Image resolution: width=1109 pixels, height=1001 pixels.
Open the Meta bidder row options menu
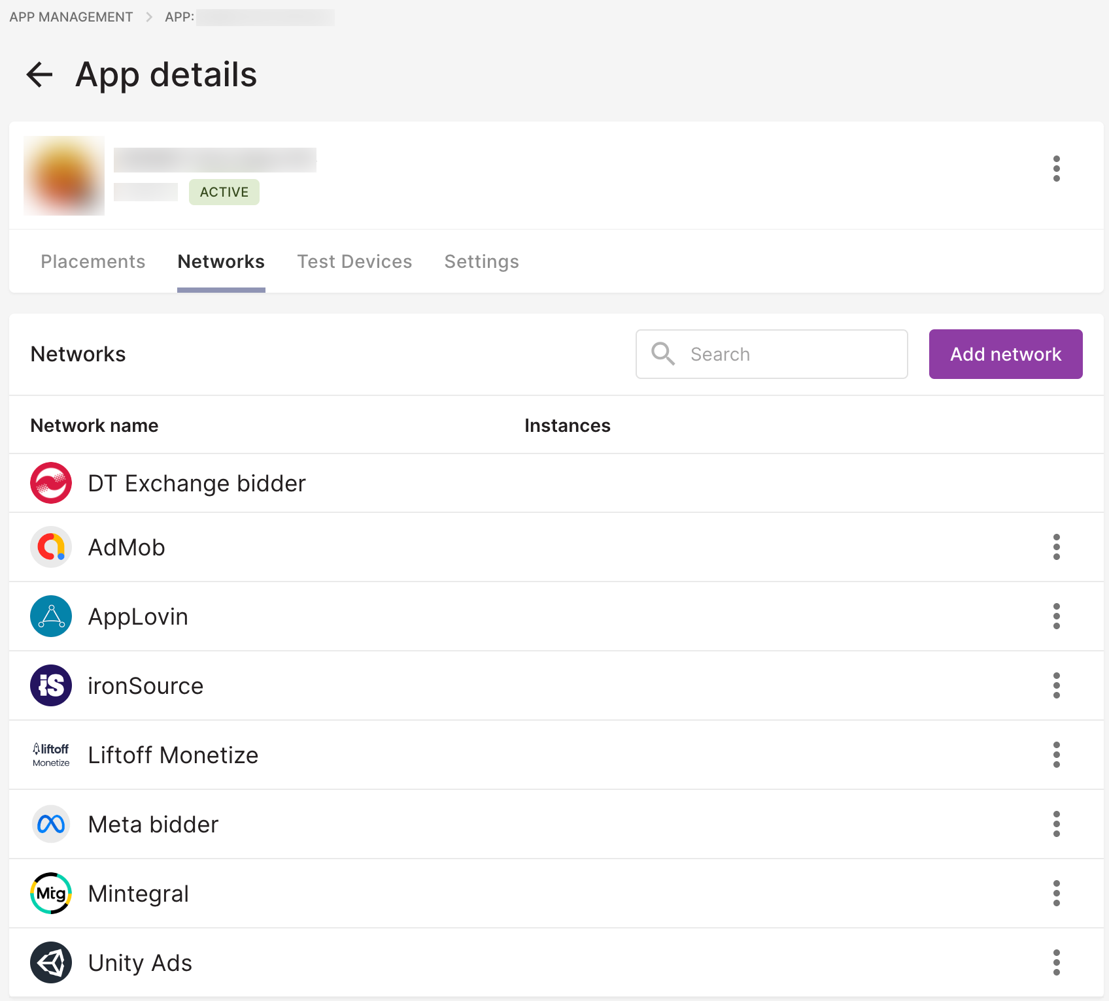tap(1056, 824)
